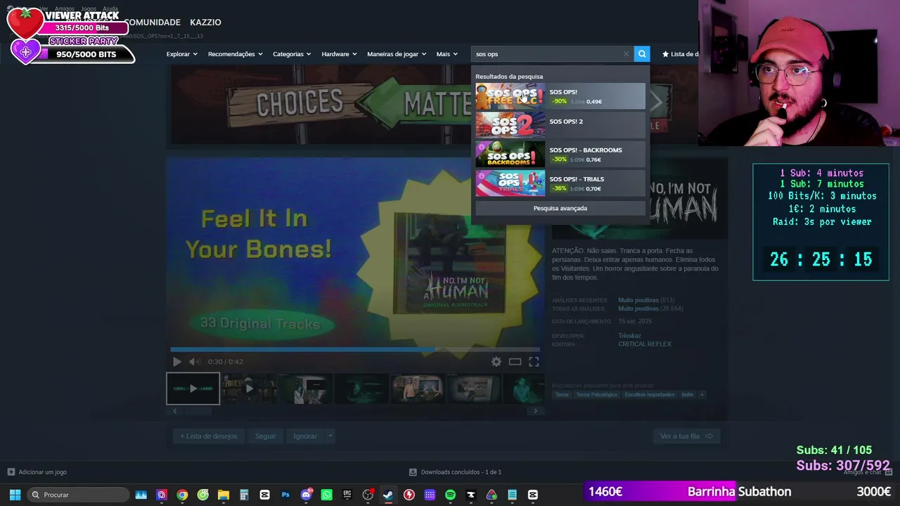Open Epic Games Launcher from taskbar
The image size is (900, 506).
tap(347, 495)
